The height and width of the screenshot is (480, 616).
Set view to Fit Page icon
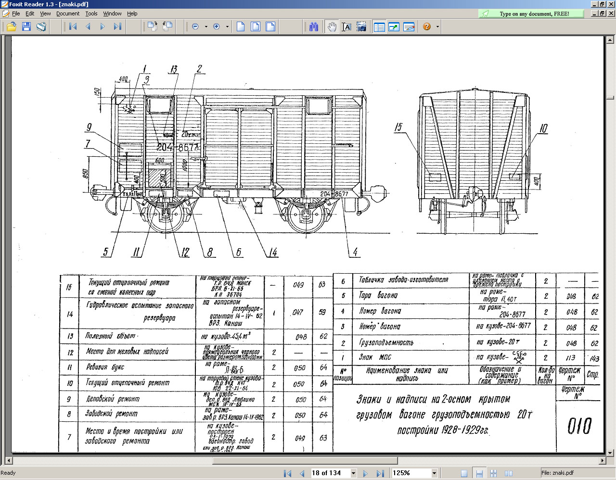(256, 27)
